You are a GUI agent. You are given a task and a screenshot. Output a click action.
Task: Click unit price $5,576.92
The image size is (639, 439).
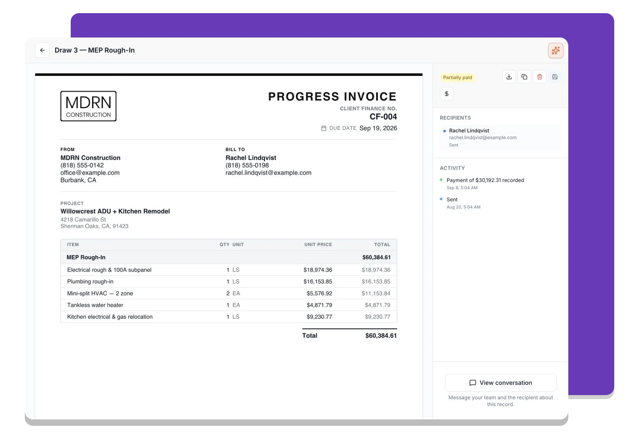pyautogui.click(x=319, y=293)
